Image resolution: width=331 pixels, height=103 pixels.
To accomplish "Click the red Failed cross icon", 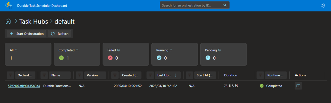I will click(110, 58).
